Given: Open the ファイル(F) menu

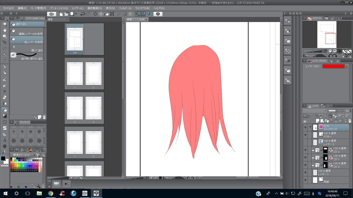Looking at the screenshot, I should tap(8, 8).
